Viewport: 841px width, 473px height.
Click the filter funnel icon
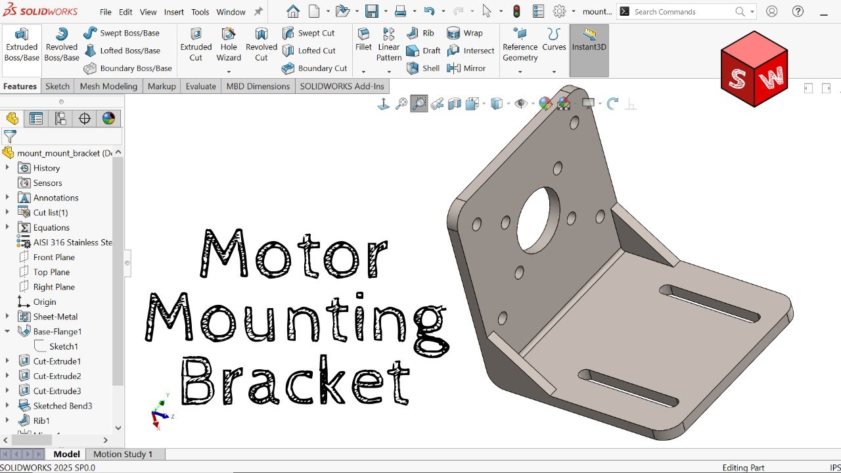10,136
